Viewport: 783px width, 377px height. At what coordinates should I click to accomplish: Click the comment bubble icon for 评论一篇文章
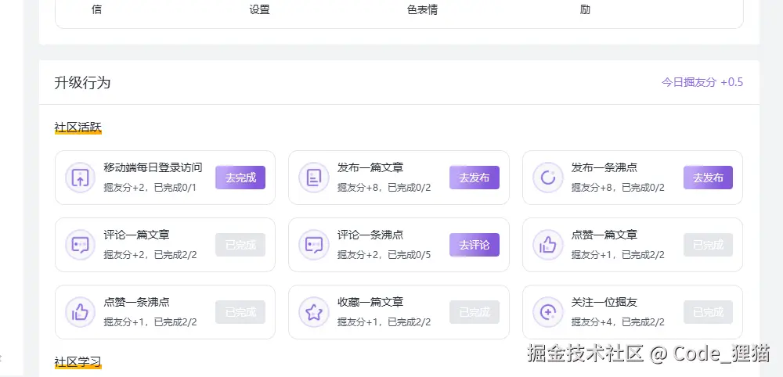pyautogui.click(x=80, y=245)
